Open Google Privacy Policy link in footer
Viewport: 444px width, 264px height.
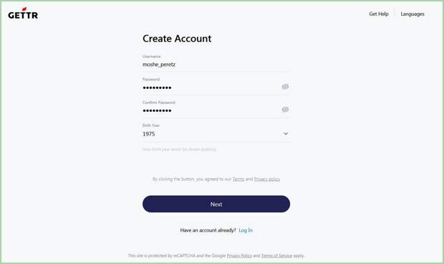coord(239,255)
